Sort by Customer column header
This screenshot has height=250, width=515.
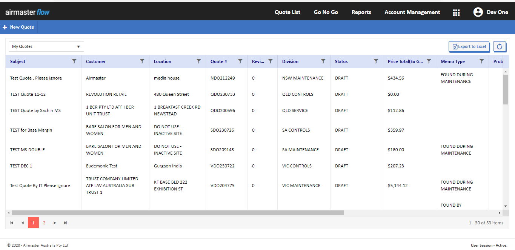[x=96, y=61]
